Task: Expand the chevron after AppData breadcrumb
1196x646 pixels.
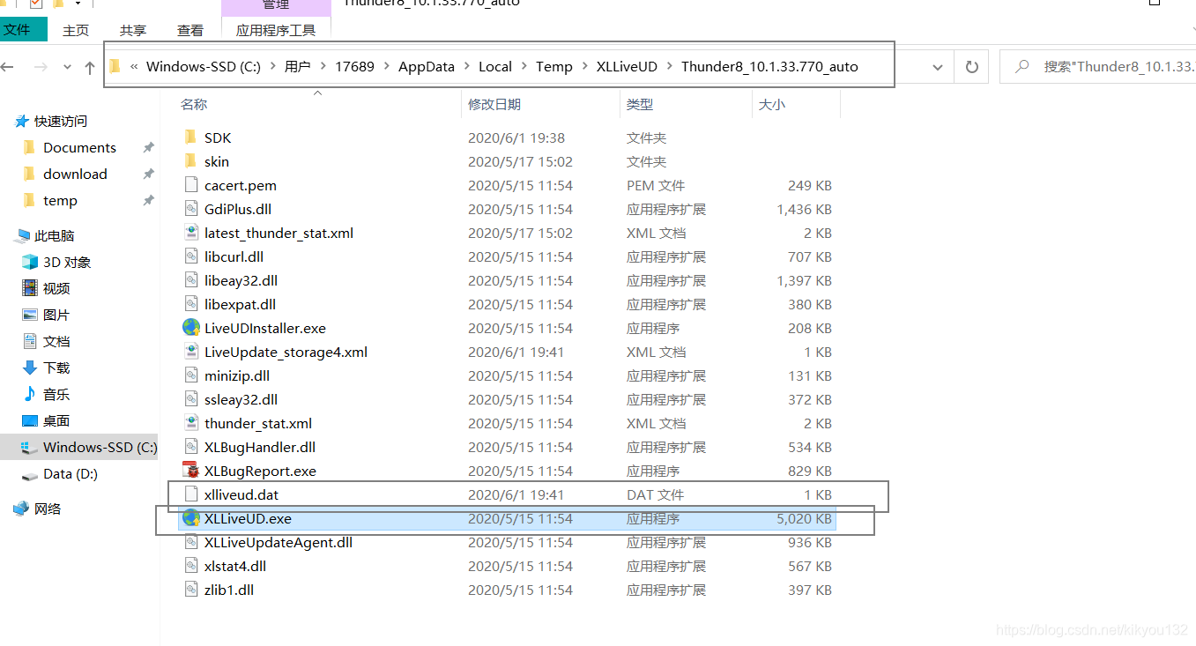Action: [x=467, y=67]
